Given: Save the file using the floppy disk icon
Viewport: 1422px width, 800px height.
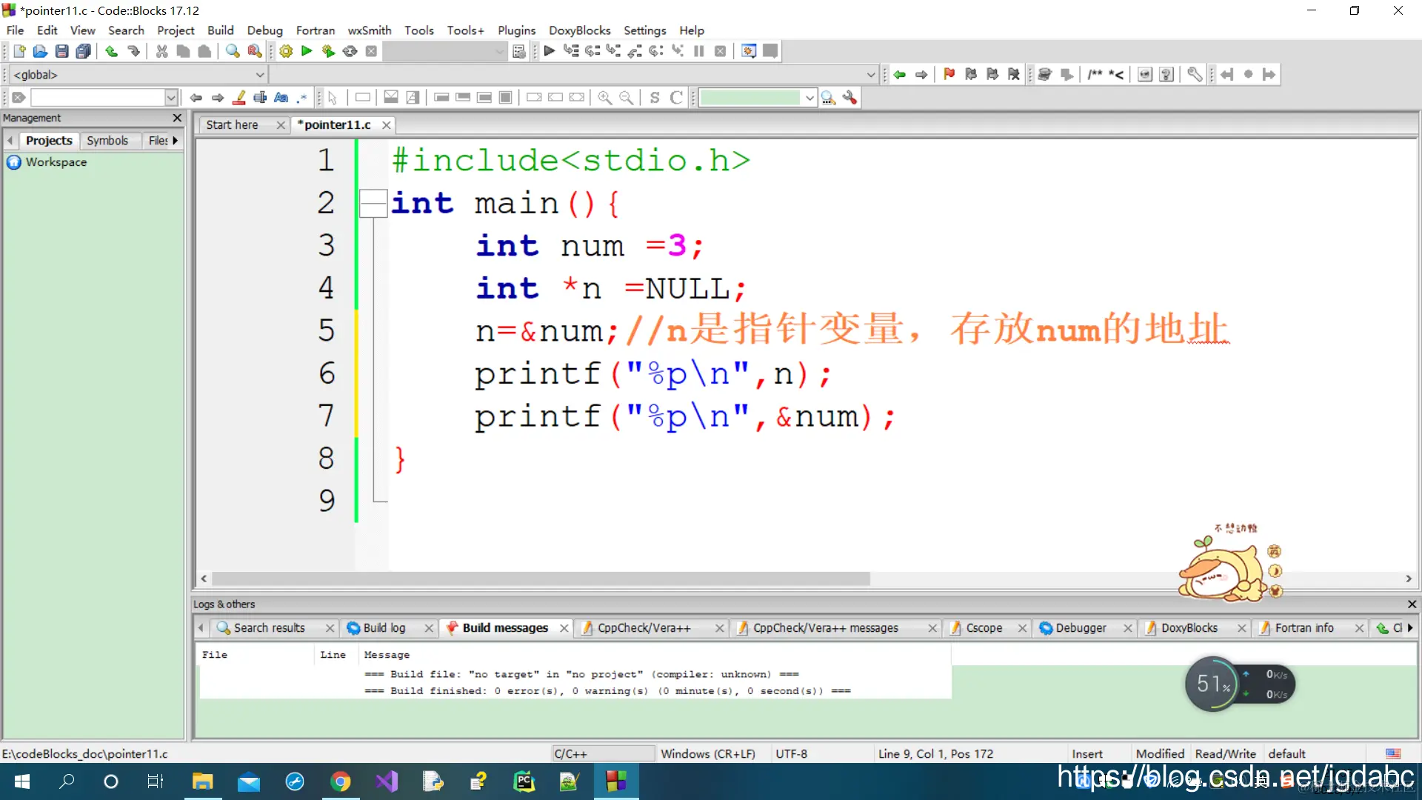Looking at the screenshot, I should tap(62, 51).
